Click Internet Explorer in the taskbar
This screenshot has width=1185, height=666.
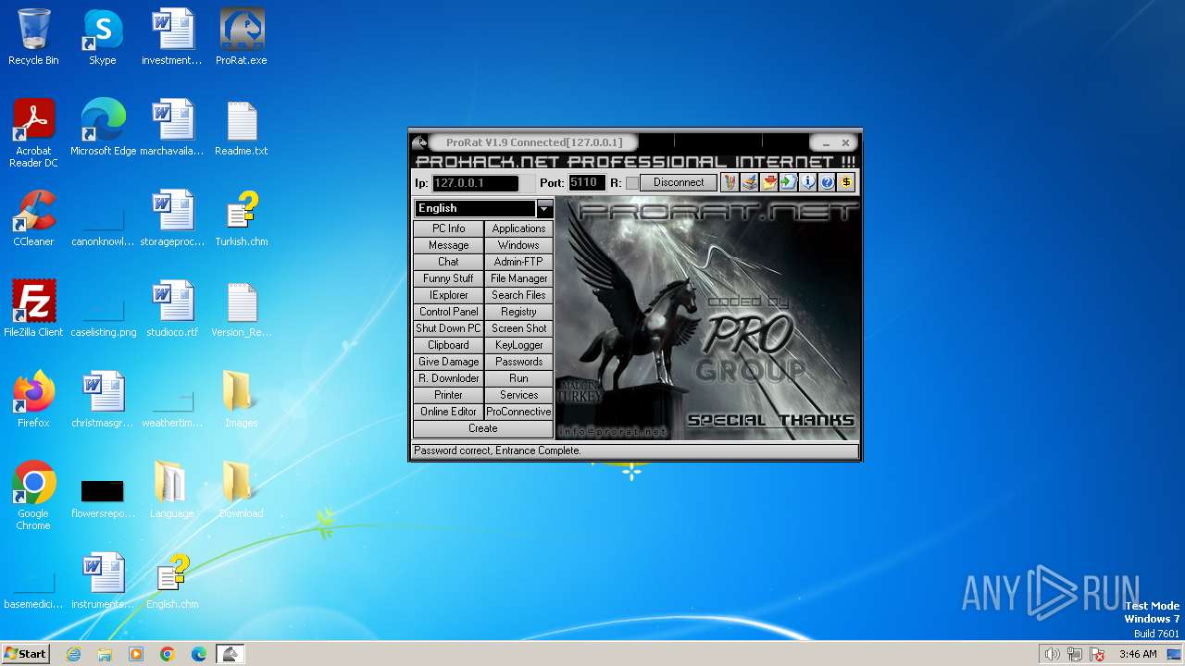[73, 654]
